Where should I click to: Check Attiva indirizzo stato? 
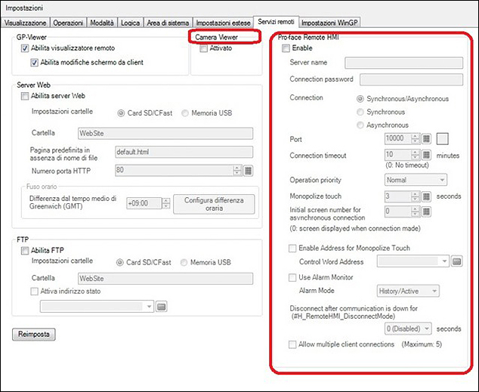coord(34,292)
